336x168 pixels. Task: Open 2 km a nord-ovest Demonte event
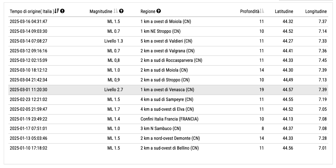(x=170, y=138)
